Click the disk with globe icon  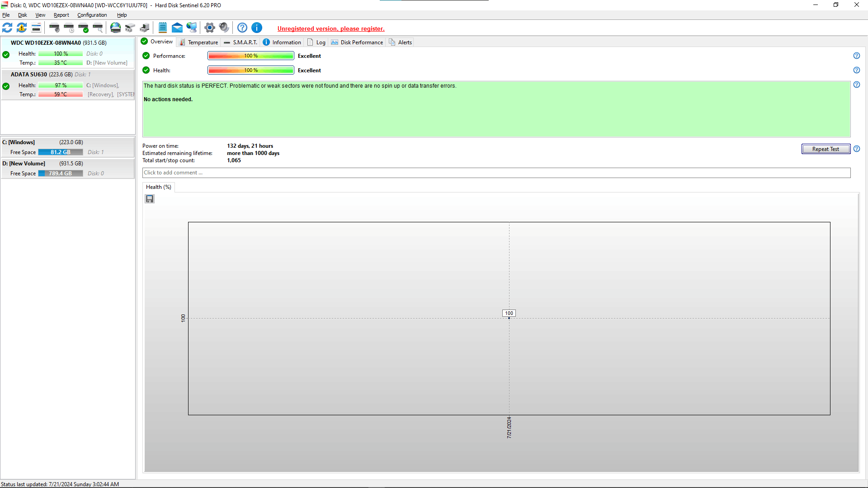point(116,28)
